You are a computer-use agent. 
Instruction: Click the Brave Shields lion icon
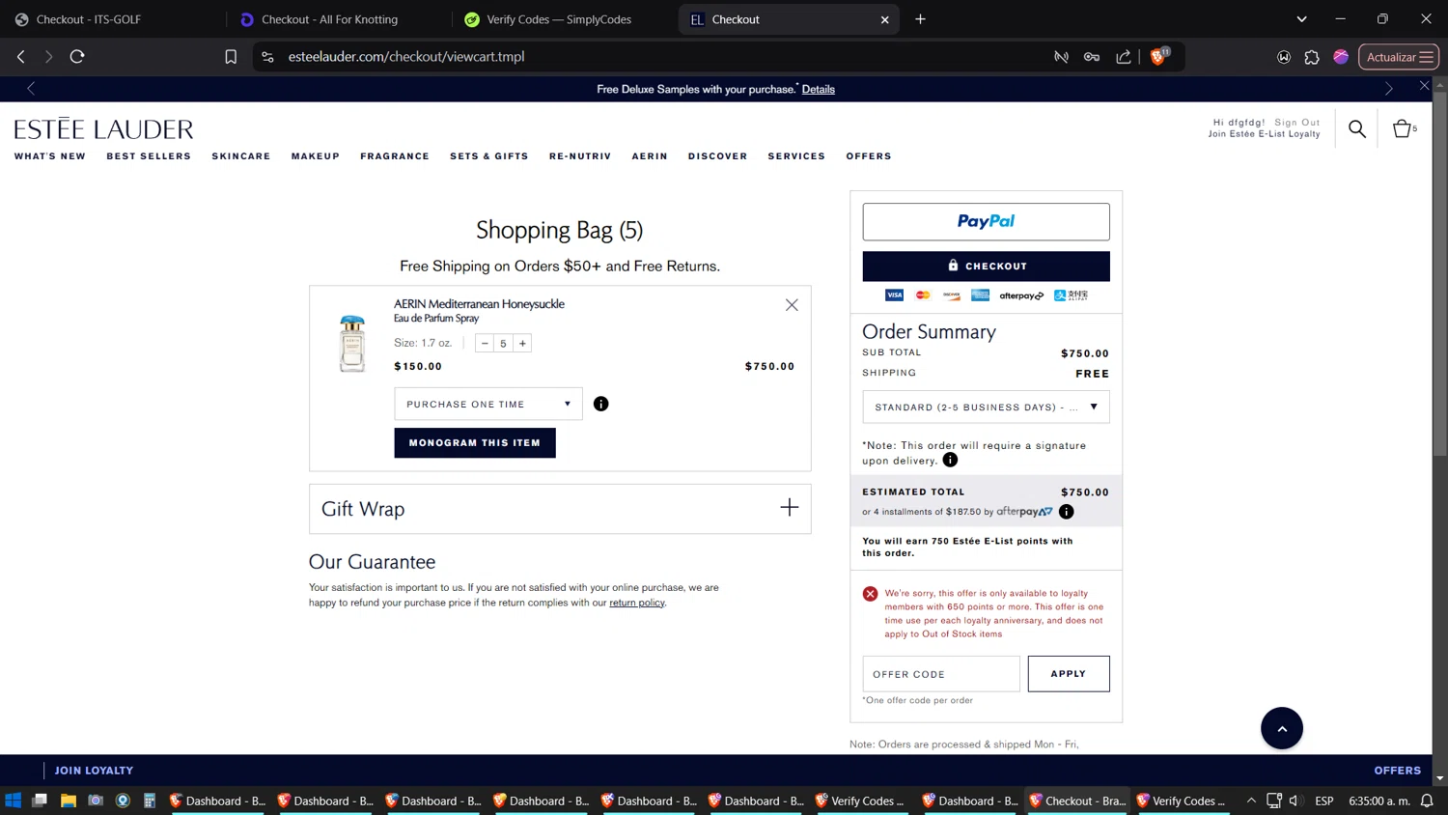pos(1158,56)
